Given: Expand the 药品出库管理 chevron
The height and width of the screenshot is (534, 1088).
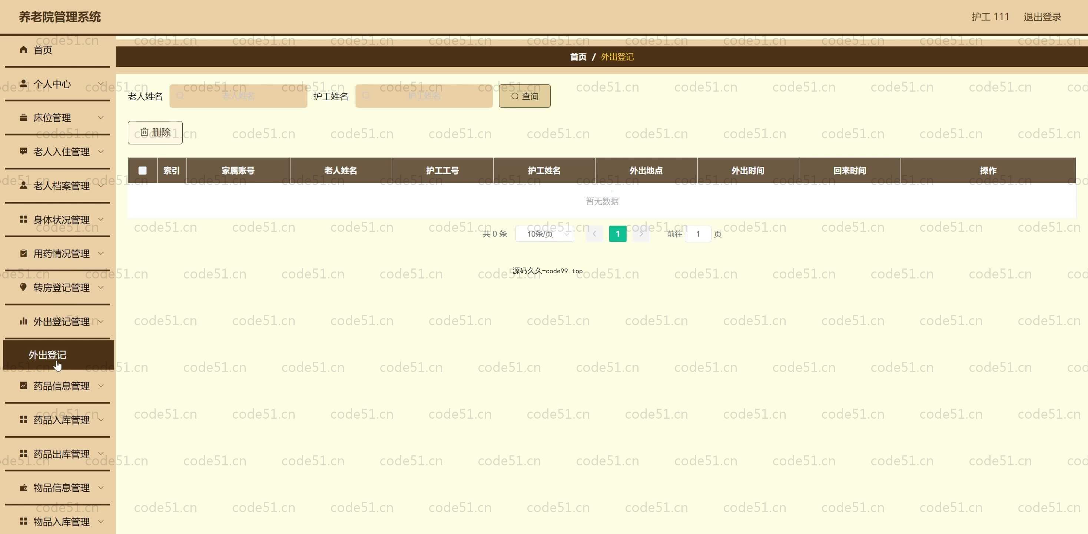Looking at the screenshot, I should (x=101, y=453).
